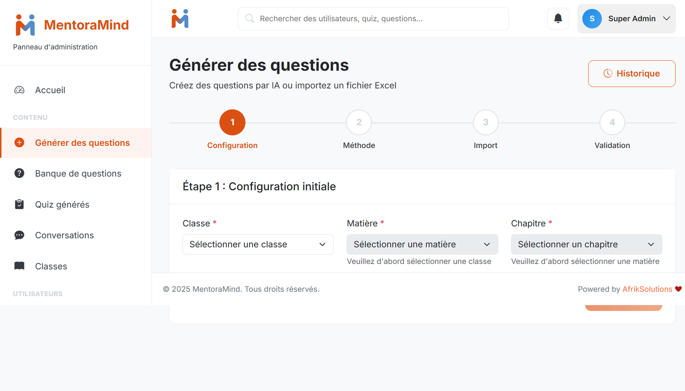
Task: Open the Chapitre selection dropdown
Action: coord(586,244)
